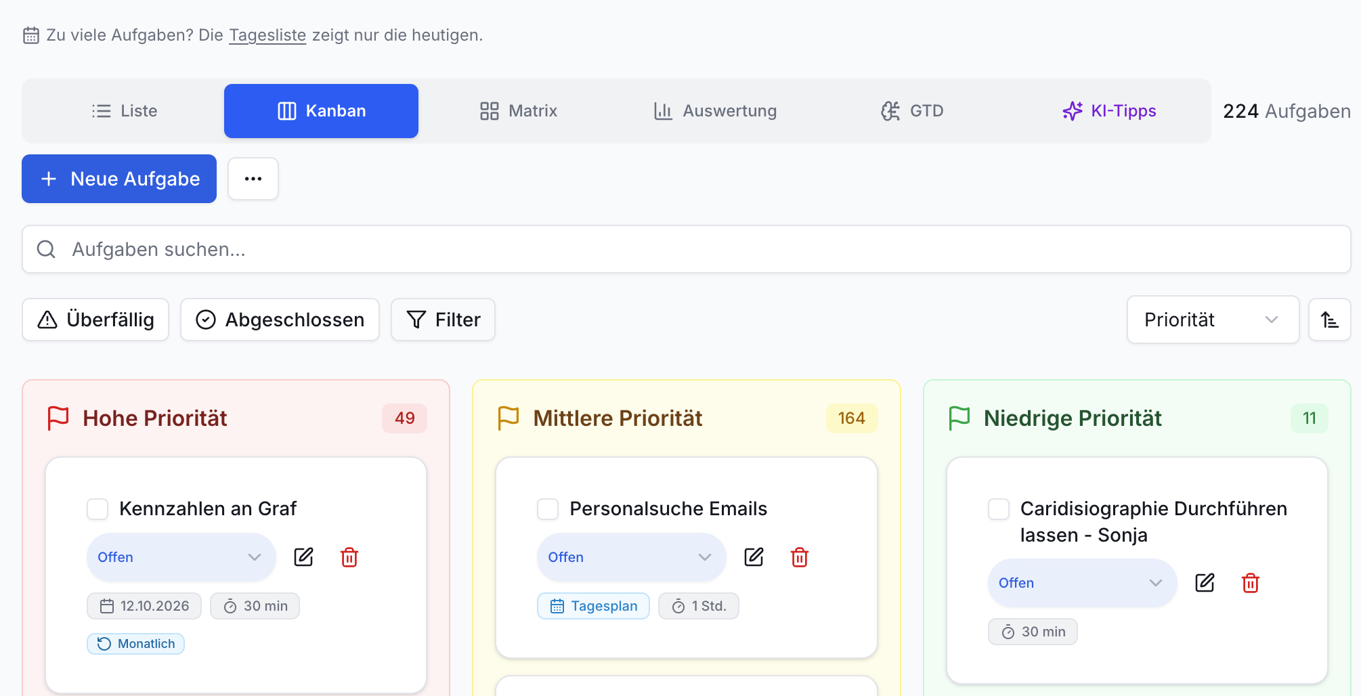The image size is (1361, 696).
Task: Edit the Kennzahlen an Graf task
Action: [303, 557]
